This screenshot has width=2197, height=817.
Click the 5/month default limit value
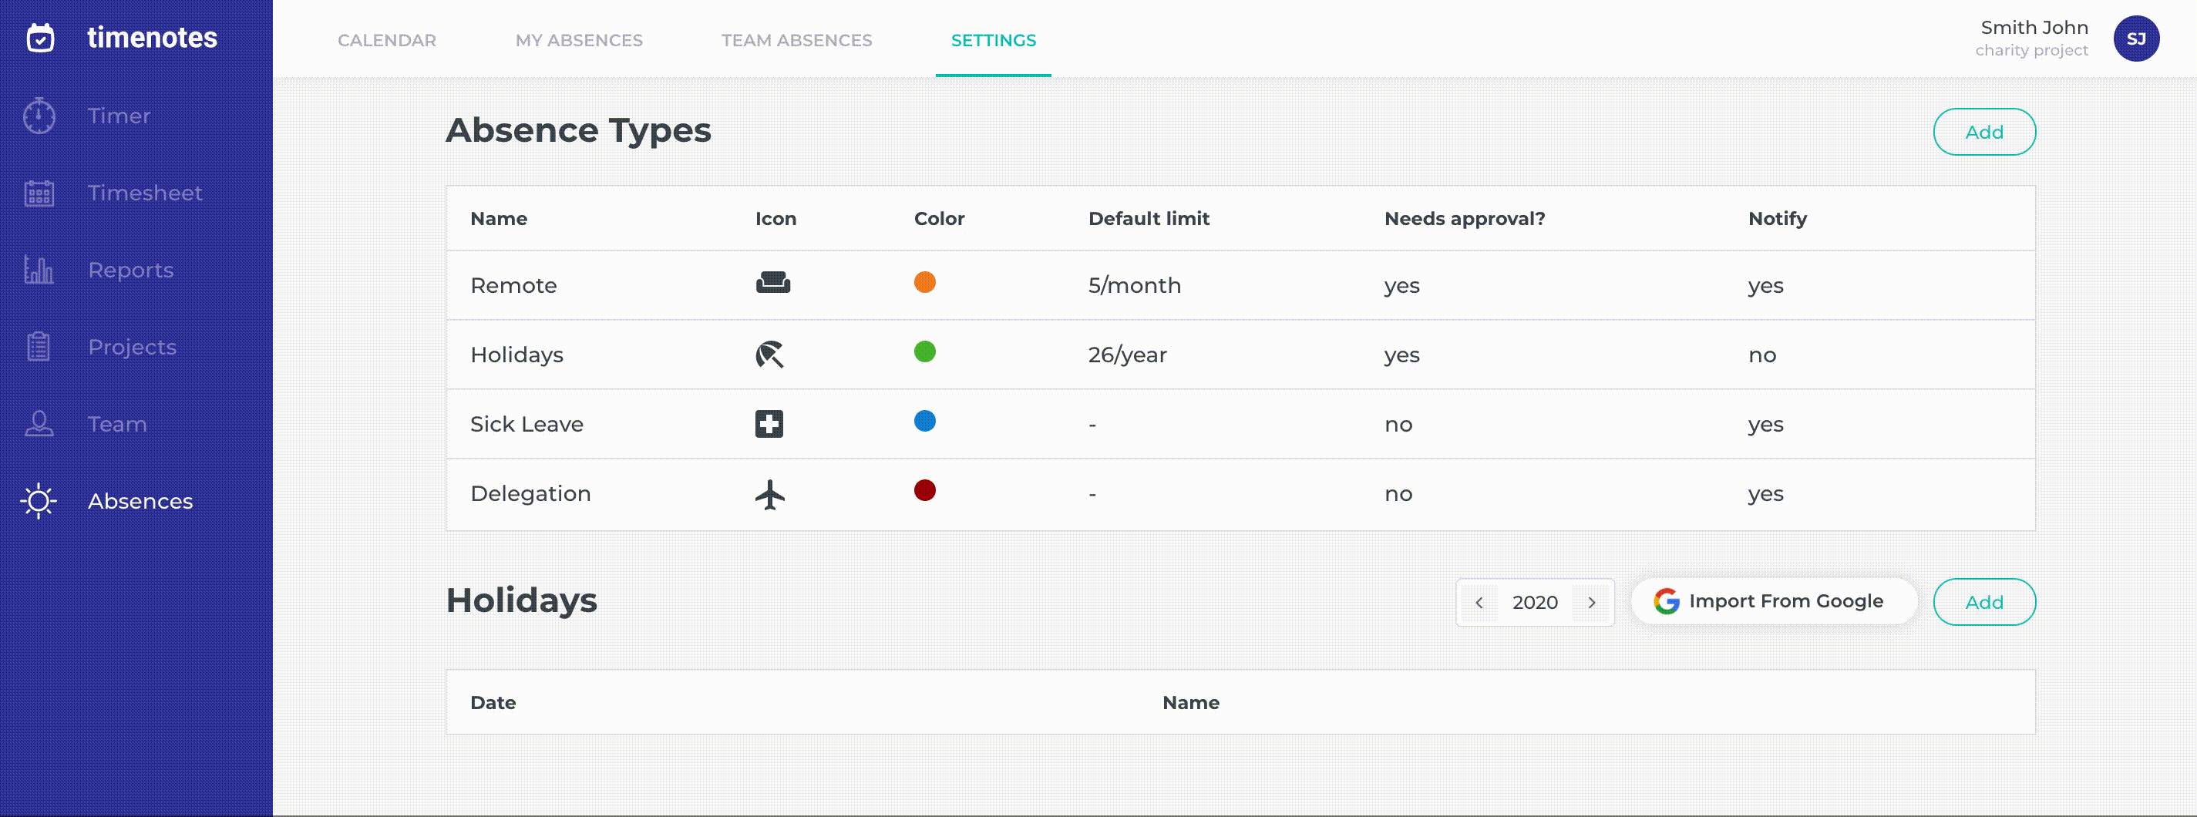point(1134,286)
